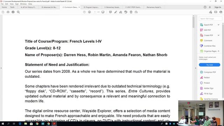Open the File menu

tap(2, 4)
